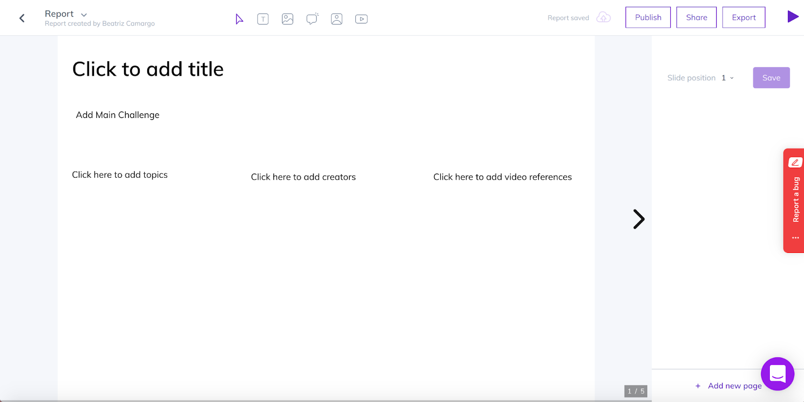
Task: Click the Save button
Action: pos(771,78)
